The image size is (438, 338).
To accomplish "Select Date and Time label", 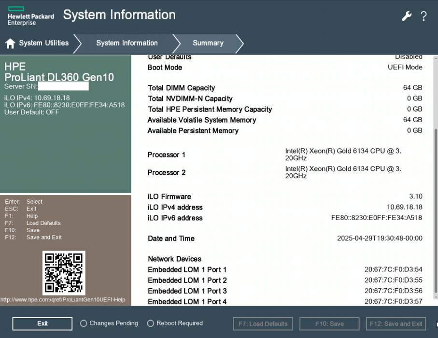I will pos(171,239).
